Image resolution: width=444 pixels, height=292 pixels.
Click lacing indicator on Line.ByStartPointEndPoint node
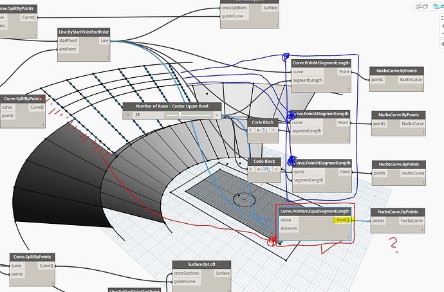pyautogui.click(x=107, y=58)
